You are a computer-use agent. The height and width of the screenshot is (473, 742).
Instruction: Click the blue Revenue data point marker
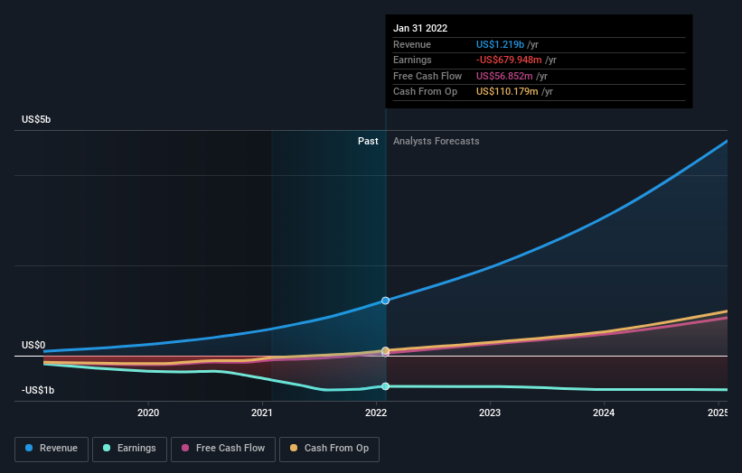pos(385,301)
